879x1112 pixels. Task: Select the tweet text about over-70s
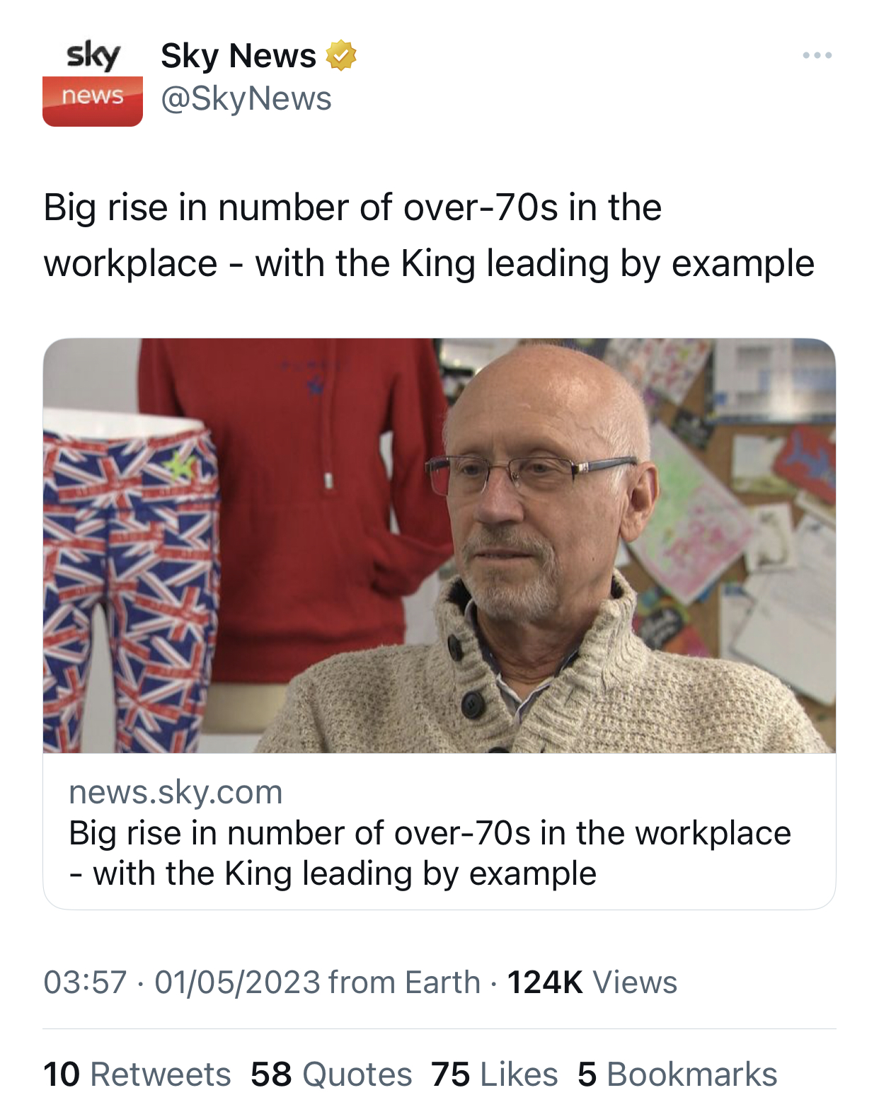(428, 236)
